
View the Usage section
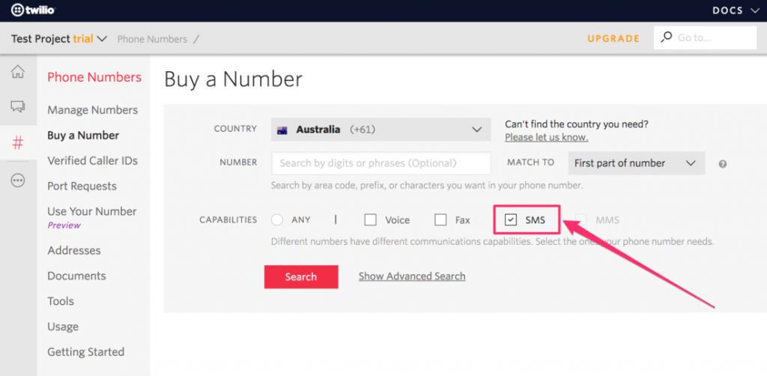(x=63, y=327)
